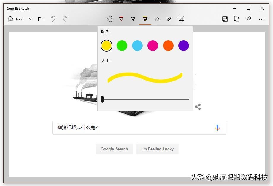Minimize the Snip & Sketch window
Image resolution: width=273 pixels, height=186 pixels.
click(235, 8)
